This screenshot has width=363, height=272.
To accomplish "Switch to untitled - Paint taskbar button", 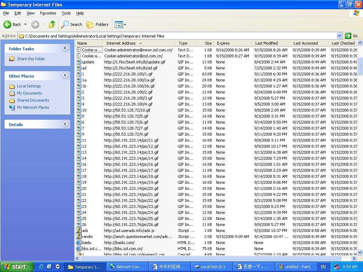I will [294, 267].
